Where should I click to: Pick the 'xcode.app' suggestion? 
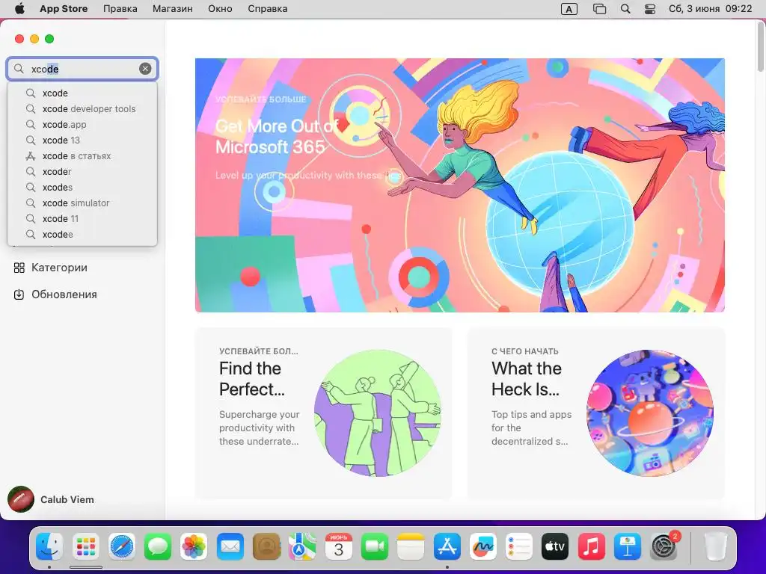[82, 125]
